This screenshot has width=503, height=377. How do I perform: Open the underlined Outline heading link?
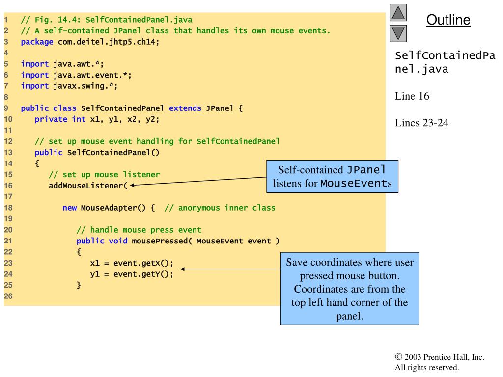tap(448, 20)
